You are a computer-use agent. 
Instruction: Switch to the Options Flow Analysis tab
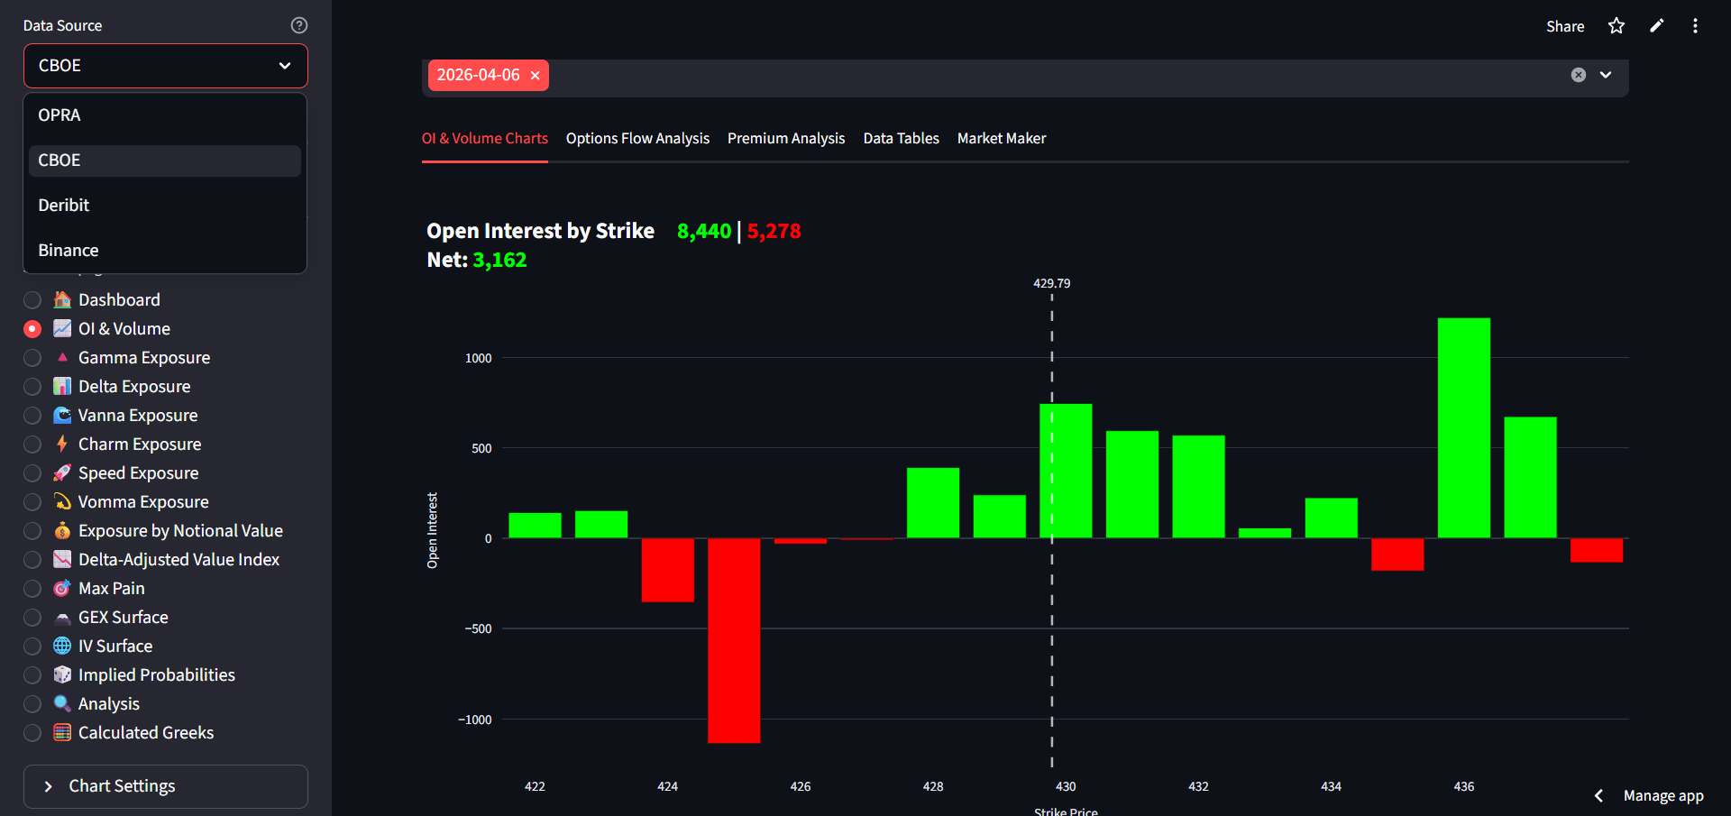[x=637, y=138]
